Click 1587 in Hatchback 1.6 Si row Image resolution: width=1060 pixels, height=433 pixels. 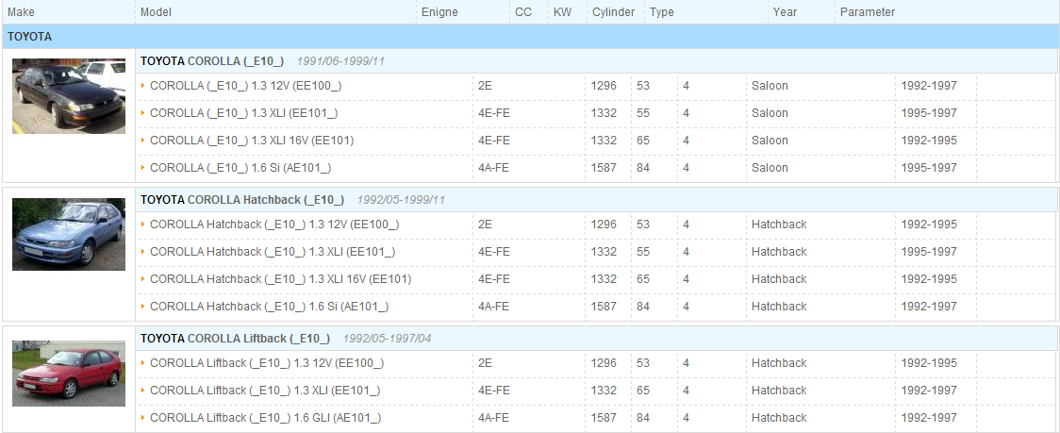pos(604,307)
